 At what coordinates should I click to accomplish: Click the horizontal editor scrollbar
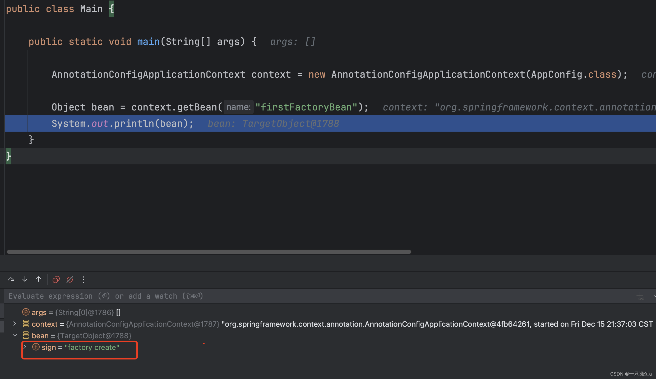209,252
